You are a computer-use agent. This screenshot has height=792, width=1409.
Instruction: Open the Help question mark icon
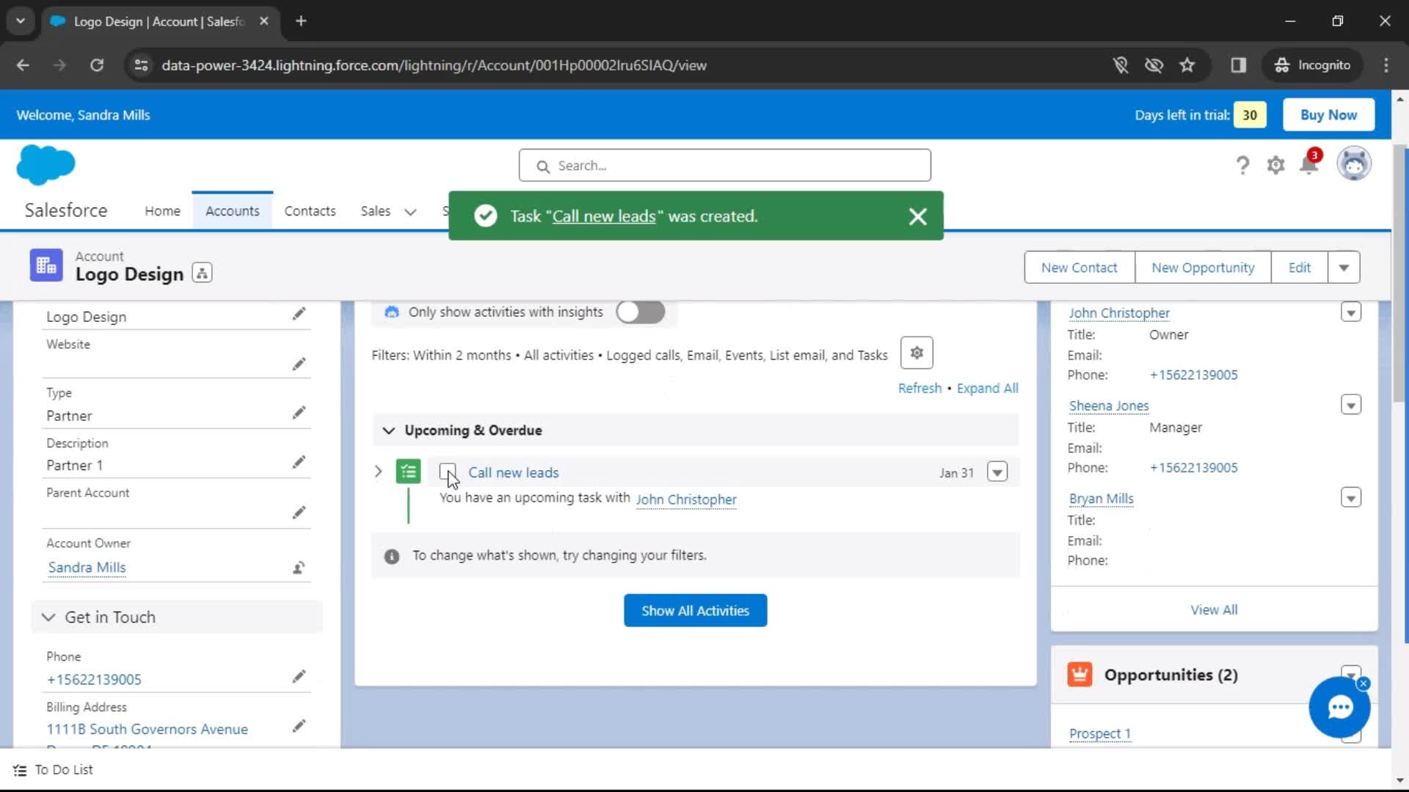[1242, 166]
